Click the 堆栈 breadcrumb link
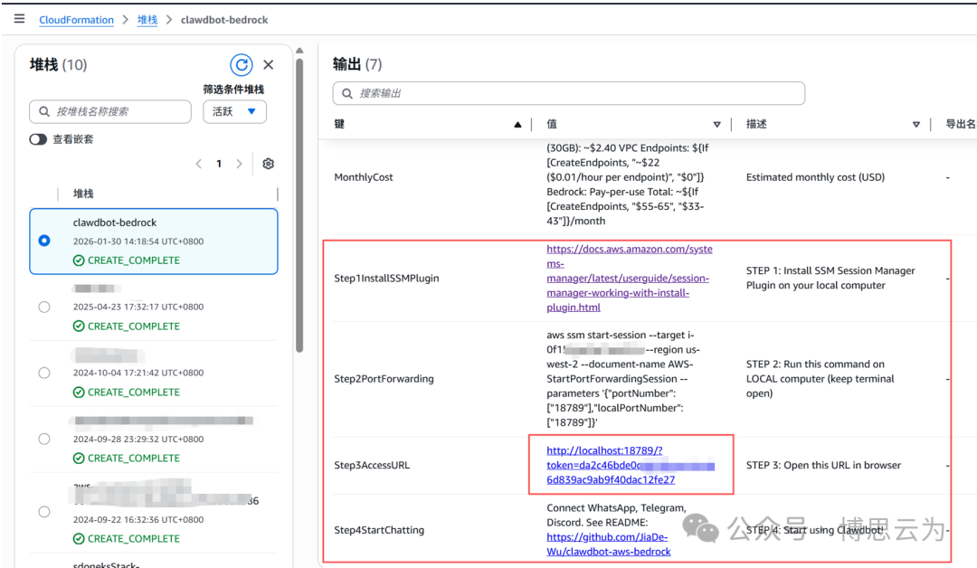This screenshot has width=977, height=568. (147, 20)
